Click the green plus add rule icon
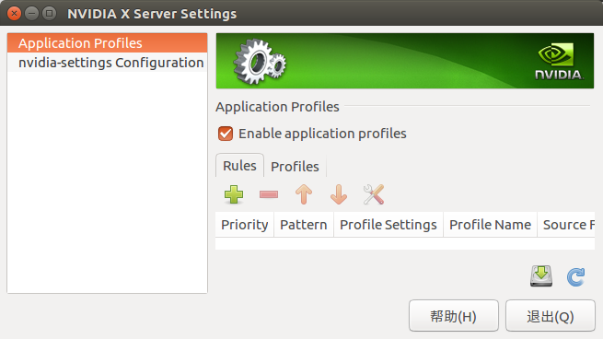The image size is (603, 339). [234, 194]
